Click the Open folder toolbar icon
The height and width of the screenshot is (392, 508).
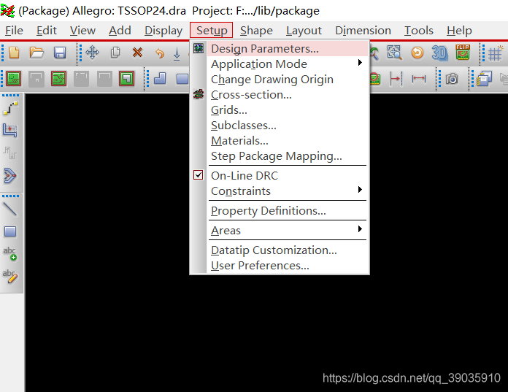coord(36,53)
